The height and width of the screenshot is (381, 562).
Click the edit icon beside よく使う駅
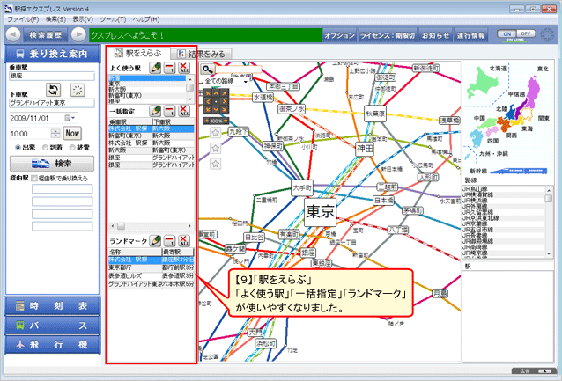(x=155, y=68)
